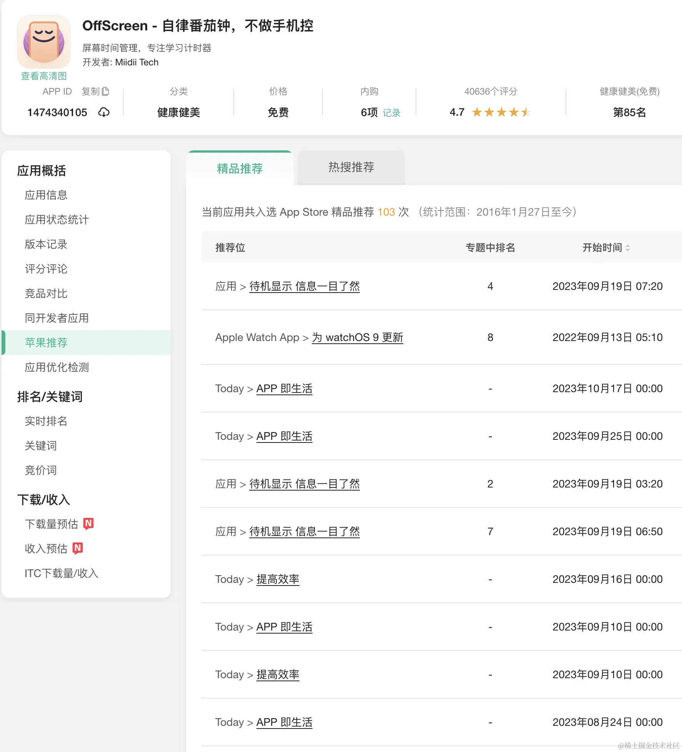Open 评分评论 in the sidebar
The image size is (682, 752).
tap(46, 269)
